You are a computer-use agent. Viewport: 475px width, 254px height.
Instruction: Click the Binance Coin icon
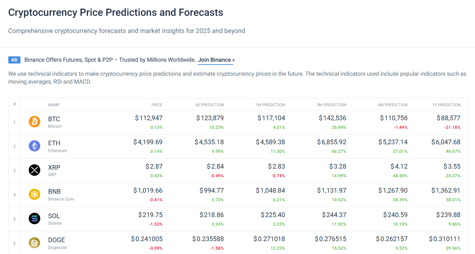34,194
